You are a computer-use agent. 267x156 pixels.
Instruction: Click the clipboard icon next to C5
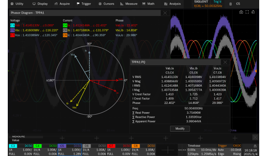[x=230, y=4]
